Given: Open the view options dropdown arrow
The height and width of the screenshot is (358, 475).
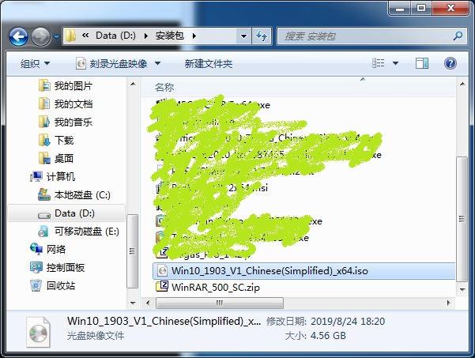Looking at the screenshot, I should 396,63.
